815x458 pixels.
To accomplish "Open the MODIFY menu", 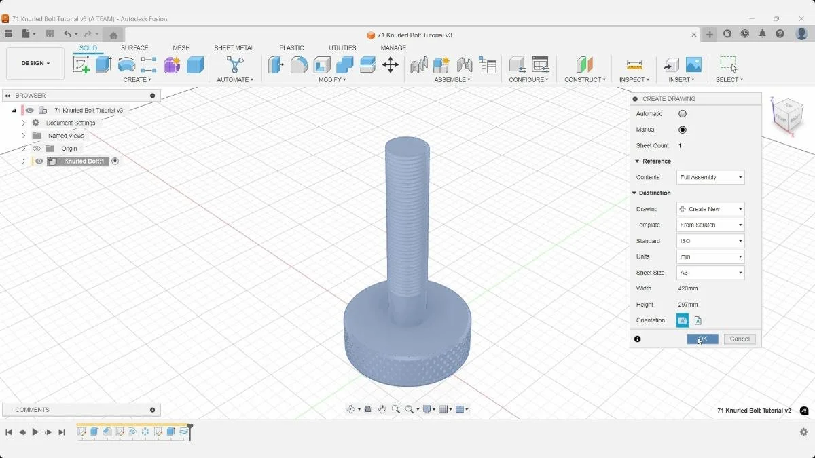I will (332, 80).
